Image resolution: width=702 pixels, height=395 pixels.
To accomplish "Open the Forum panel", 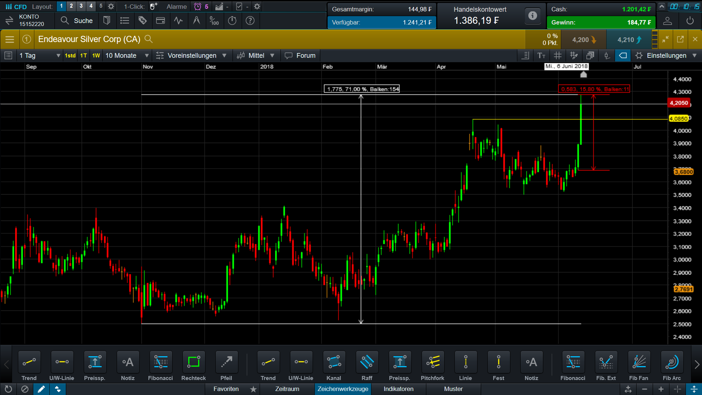I will point(300,55).
